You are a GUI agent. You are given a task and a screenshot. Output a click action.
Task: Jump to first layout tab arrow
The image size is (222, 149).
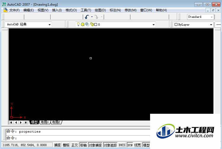(x=11, y=122)
